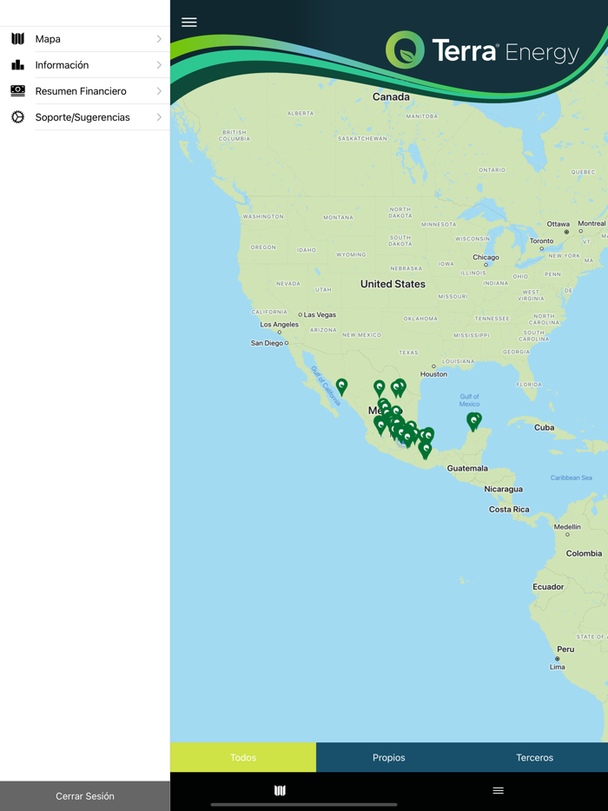Click the United States country label

point(393,284)
